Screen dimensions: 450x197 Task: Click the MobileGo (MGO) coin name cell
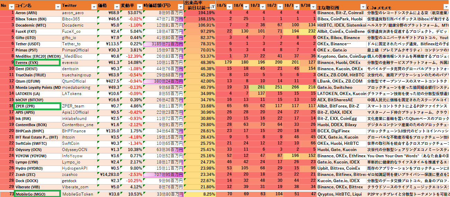point(37,194)
